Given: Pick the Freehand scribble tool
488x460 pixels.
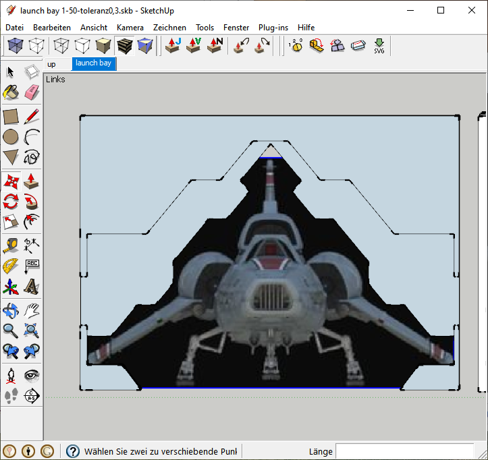Looking at the screenshot, I should [x=32, y=157].
